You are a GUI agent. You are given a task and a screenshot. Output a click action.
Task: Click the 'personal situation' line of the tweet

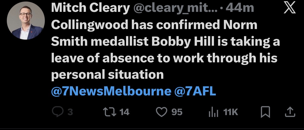coord(107,75)
